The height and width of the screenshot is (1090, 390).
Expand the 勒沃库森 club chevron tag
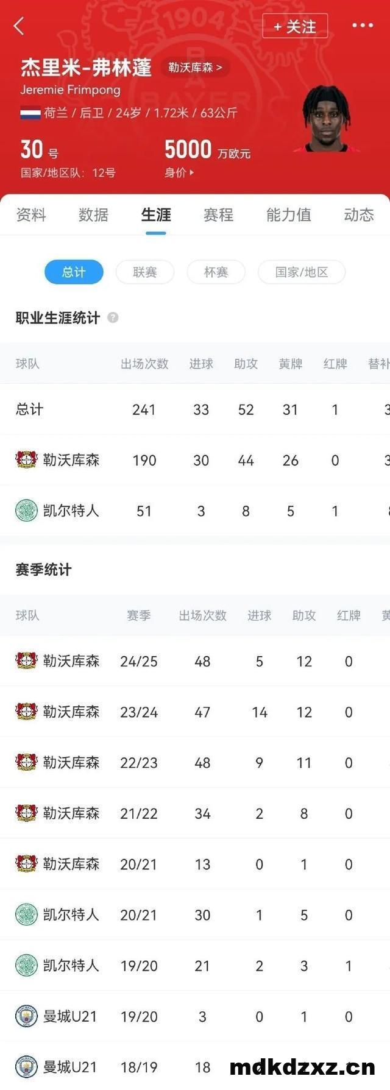click(196, 68)
